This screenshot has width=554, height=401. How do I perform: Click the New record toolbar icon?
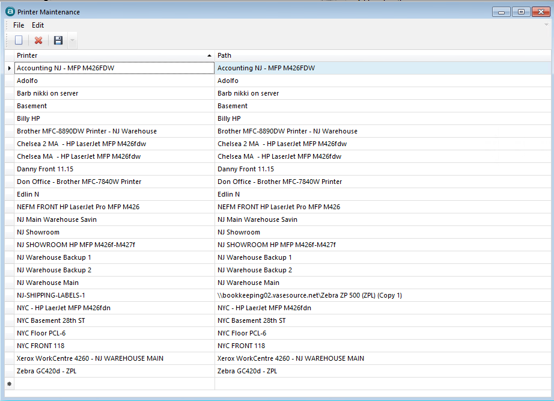click(x=19, y=40)
